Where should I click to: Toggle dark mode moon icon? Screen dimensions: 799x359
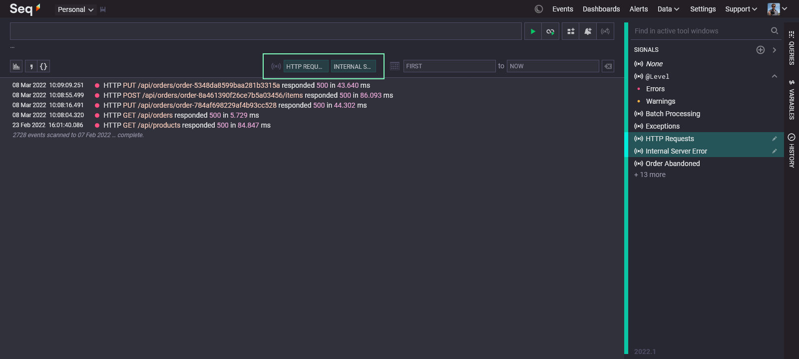pyautogui.click(x=539, y=9)
